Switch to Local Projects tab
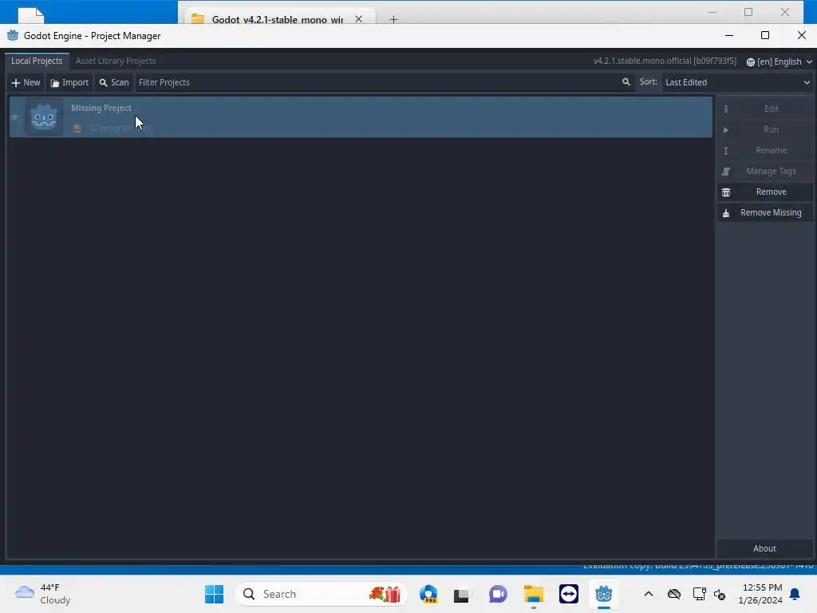817x613 pixels. click(x=37, y=61)
